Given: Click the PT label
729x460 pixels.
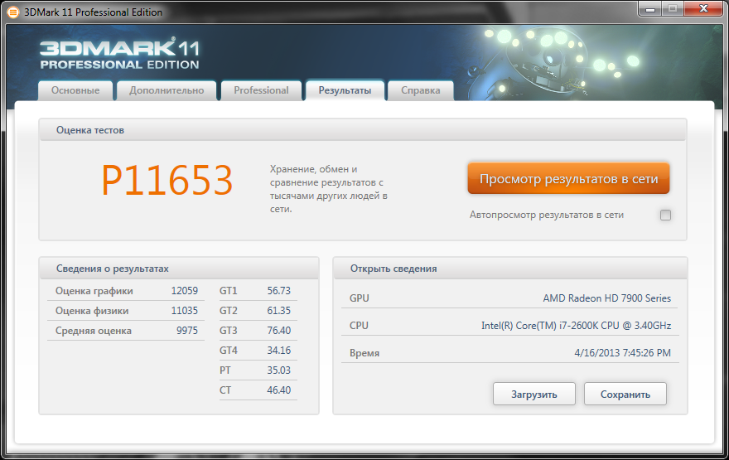Looking at the screenshot, I should [225, 370].
